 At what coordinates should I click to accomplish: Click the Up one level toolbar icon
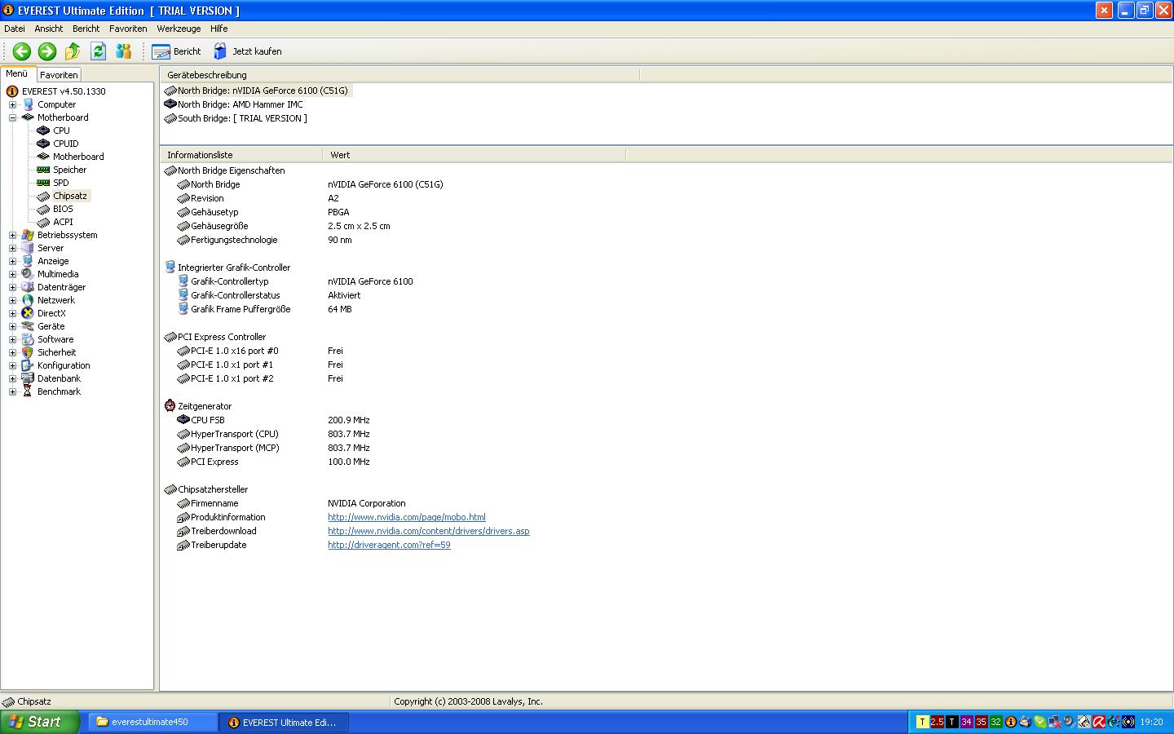click(73, 51)
